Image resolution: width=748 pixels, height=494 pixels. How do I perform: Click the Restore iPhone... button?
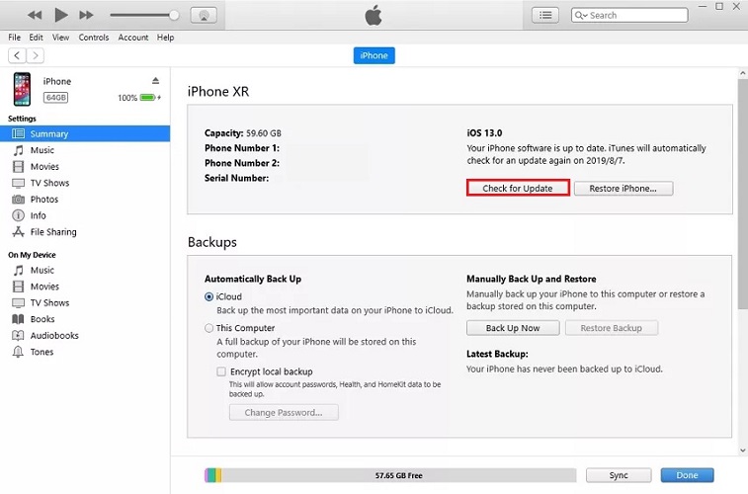(x=623, y=189)
